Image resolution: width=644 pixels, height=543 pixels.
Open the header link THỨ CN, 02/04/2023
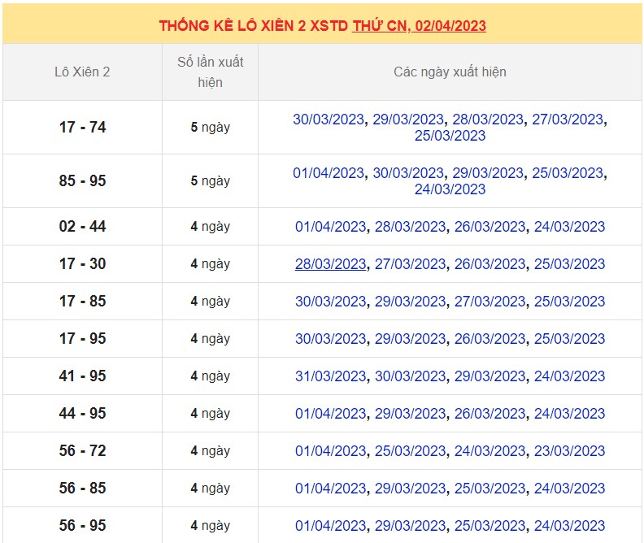[x=419, y=25]
